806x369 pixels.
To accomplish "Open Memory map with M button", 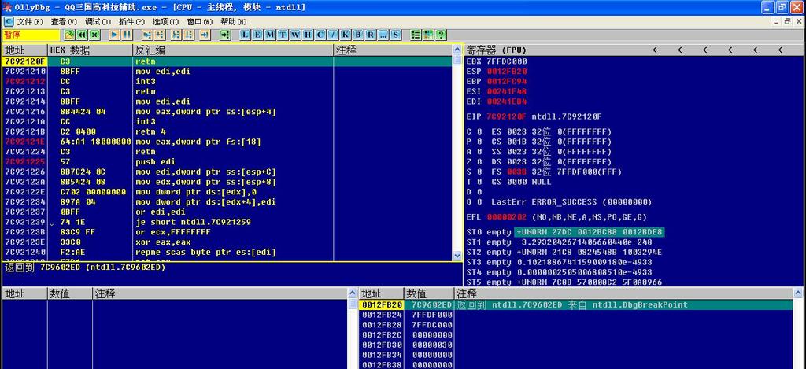I will point(270,35).
